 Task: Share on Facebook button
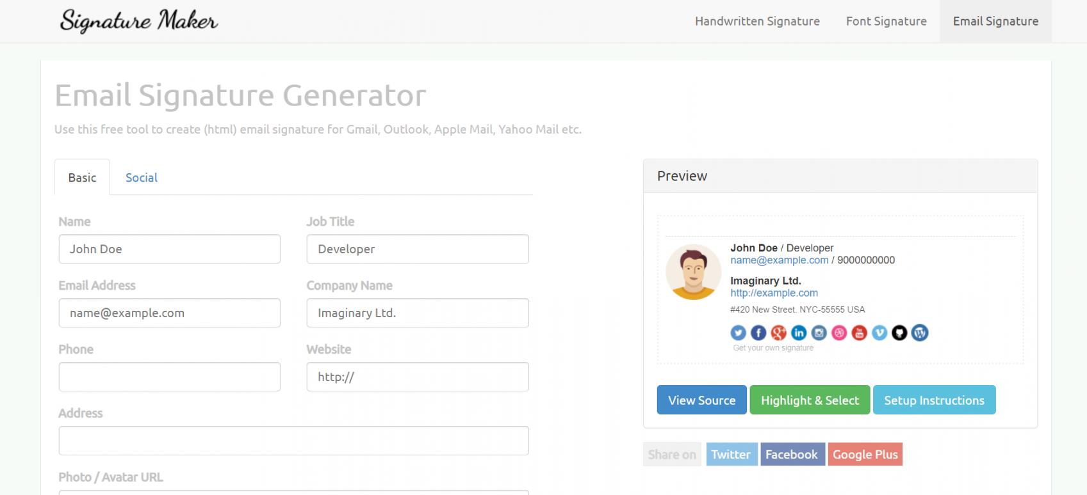[x=792, y=454]
